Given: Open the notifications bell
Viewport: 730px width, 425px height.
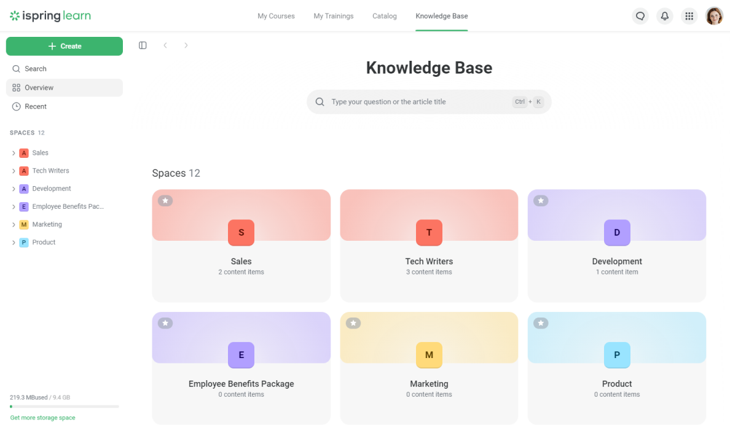Looking at the screenshot, I should pos(664,15).
